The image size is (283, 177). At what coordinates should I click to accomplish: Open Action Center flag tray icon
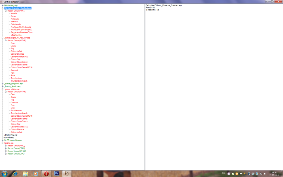pyautogui.click(x=241, y=174)
